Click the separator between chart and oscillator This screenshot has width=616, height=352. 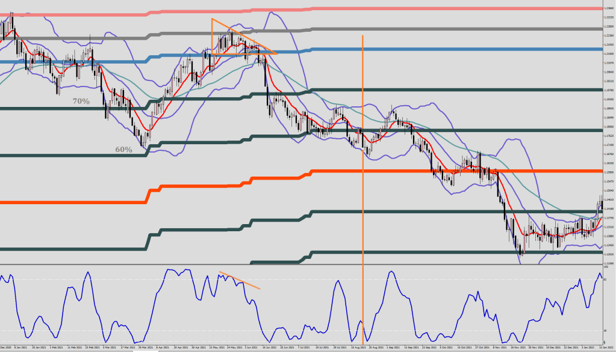(301, 264)
